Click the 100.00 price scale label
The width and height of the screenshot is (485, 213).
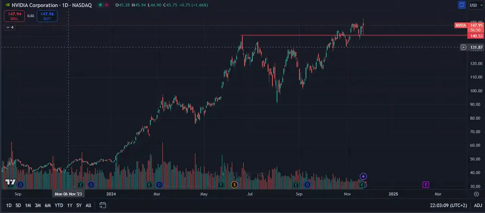(x=476, y=91)
